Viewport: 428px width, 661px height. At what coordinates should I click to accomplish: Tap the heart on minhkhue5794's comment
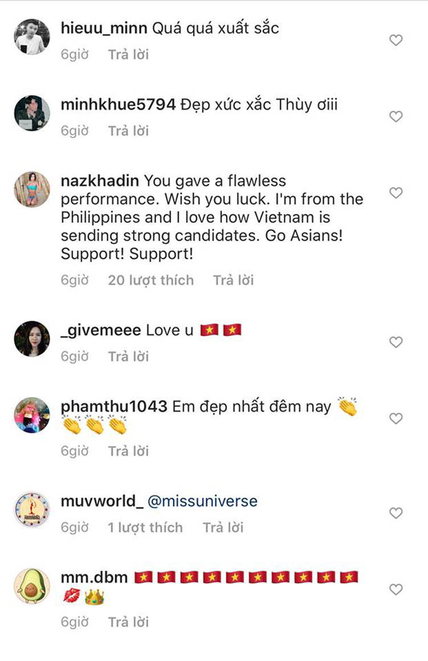click(395, 116)
